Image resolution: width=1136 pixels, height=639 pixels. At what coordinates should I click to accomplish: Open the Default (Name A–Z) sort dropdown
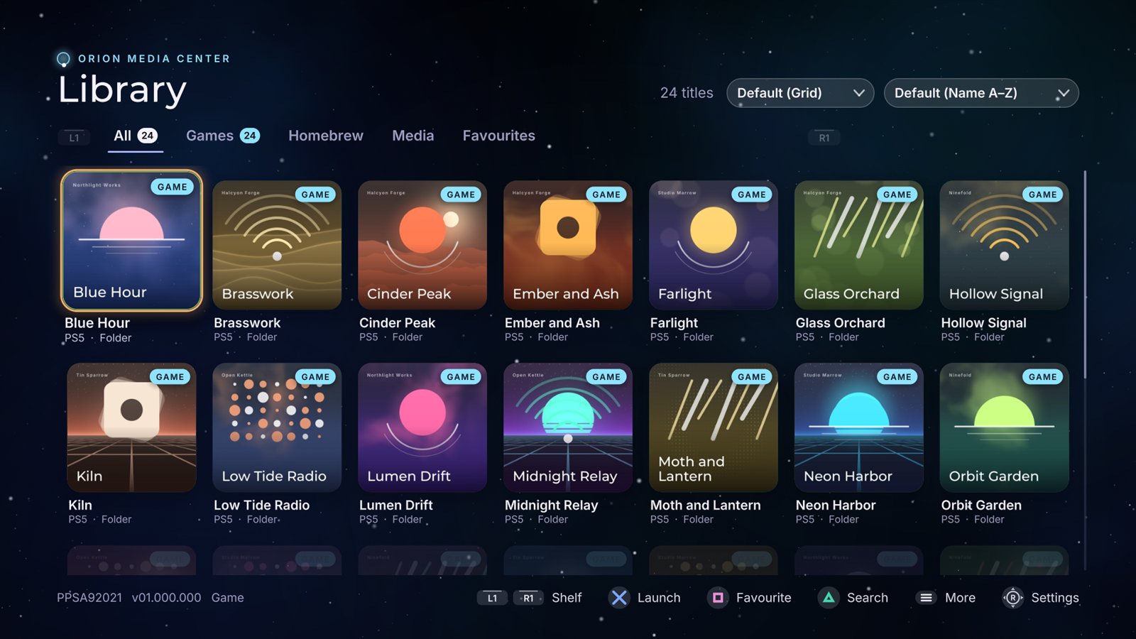[981, 93]
